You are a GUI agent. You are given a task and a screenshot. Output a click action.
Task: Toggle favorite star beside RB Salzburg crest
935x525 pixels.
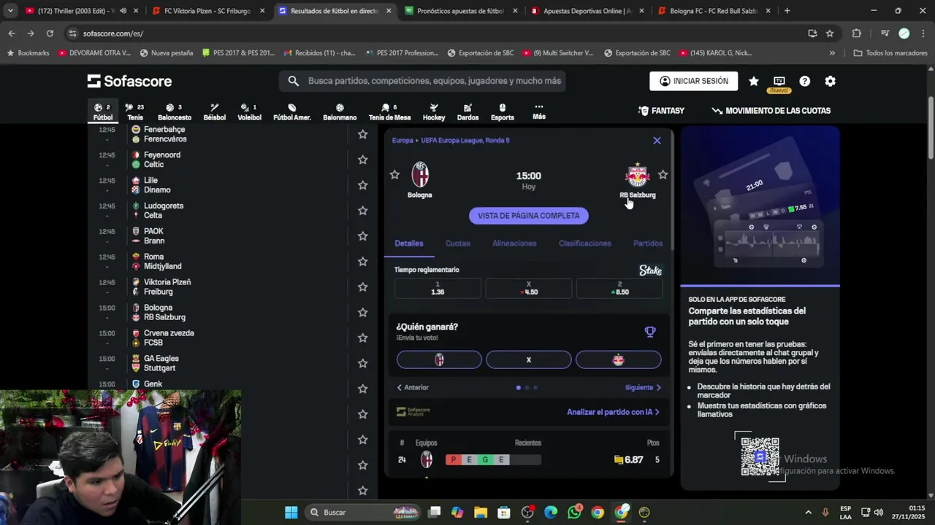point(663,174)
